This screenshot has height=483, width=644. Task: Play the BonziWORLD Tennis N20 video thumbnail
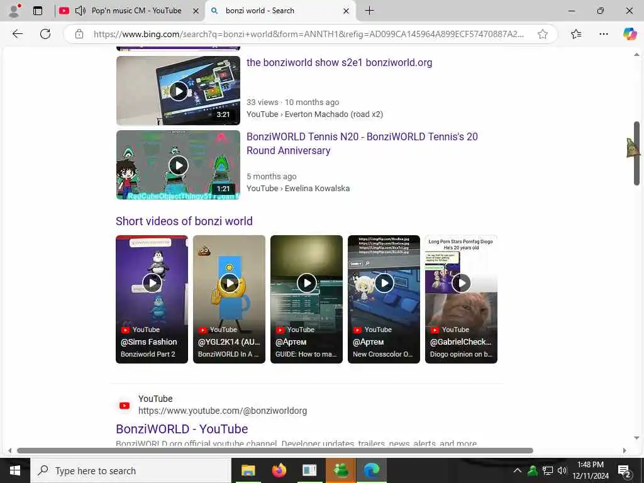(x=178, y=165)
